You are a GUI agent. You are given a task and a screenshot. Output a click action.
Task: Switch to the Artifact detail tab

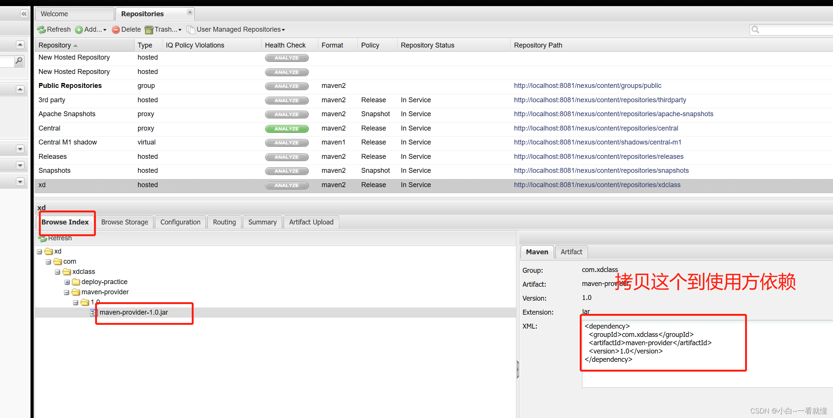click(x=571, y=252)
